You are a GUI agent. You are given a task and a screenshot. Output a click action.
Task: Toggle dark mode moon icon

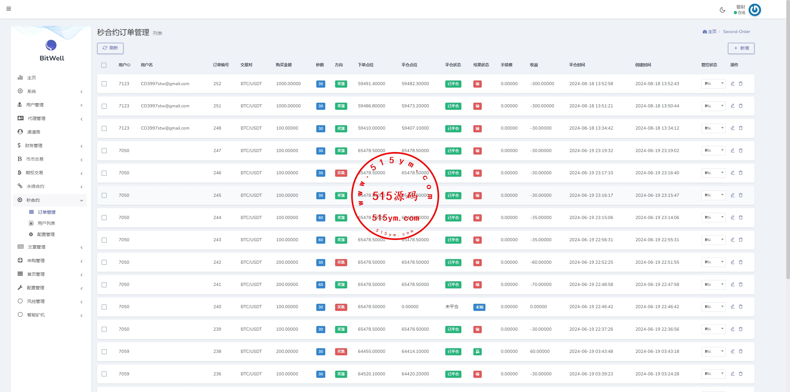[722, 10]
